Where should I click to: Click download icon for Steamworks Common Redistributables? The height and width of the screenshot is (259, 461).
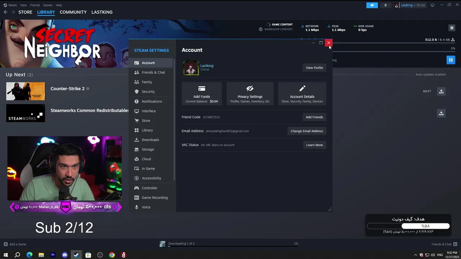pos(441,113)
